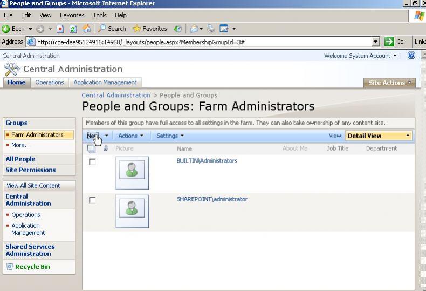This screenshot has height=291, width=426.
Task: Open Operations in the left navigation
Action: (26, 215)
